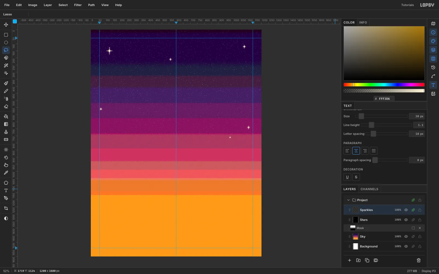
Task: Select the Move tool
Action: coord(6,25)
